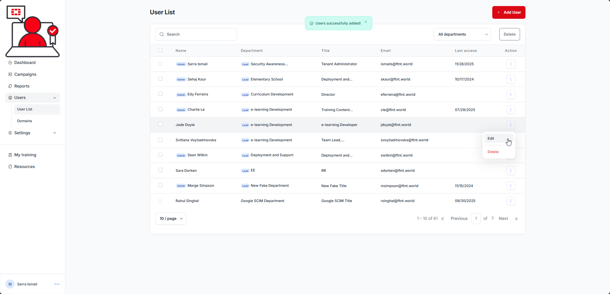
Task: Dismiss the Users successfully added notification
Action: click(x=366, y=22)
